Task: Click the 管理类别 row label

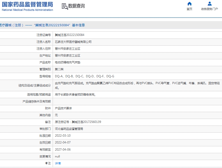Action: tap(45, 69)
